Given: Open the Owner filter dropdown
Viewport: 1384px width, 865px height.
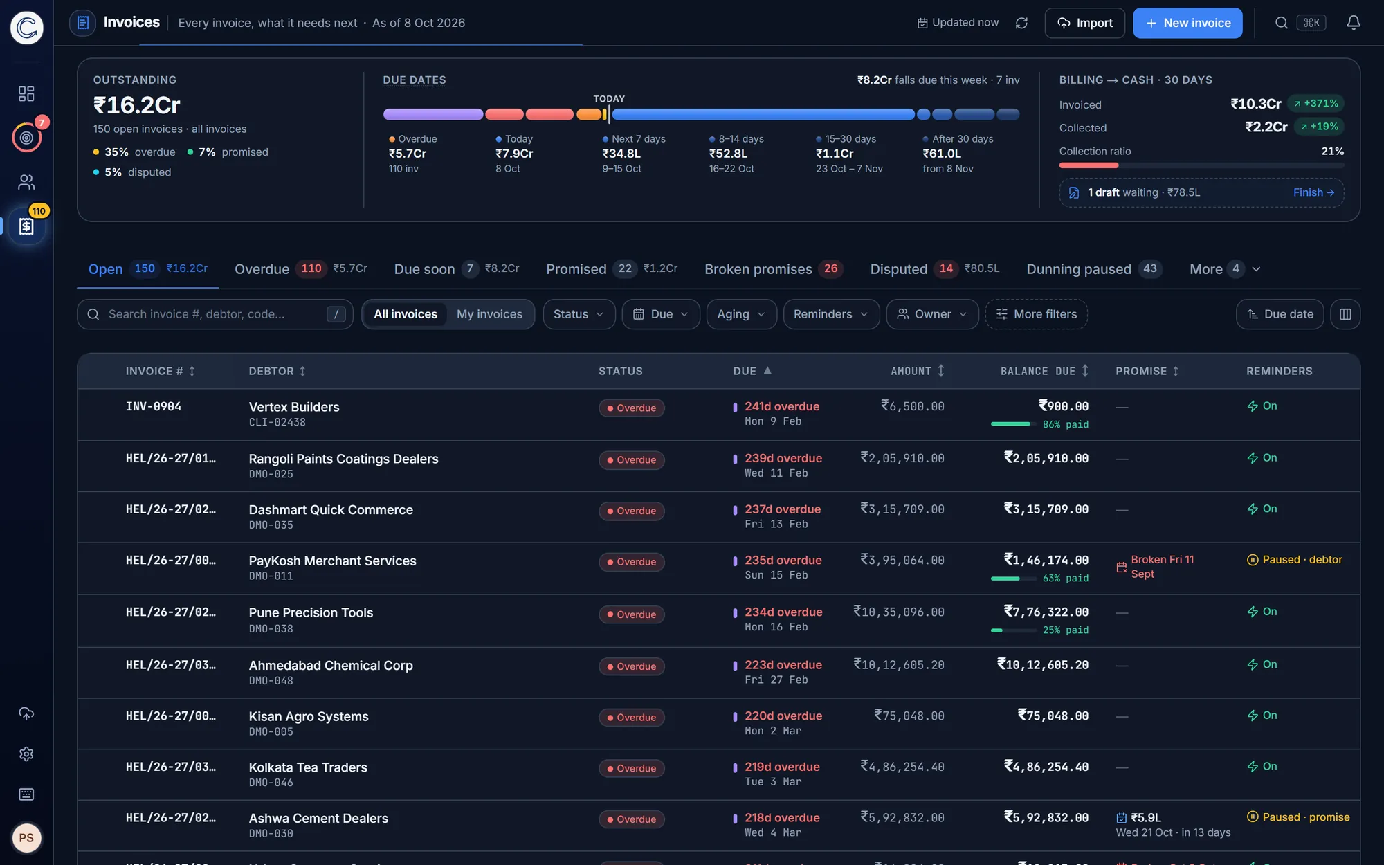Looking at the screenshot, I should coord(932,314).
